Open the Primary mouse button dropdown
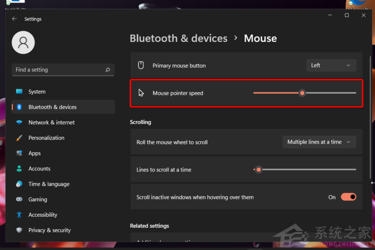Image resolution: width=375 pixels, height=250 pixels. pyautogui.click(x=331, y=65)
